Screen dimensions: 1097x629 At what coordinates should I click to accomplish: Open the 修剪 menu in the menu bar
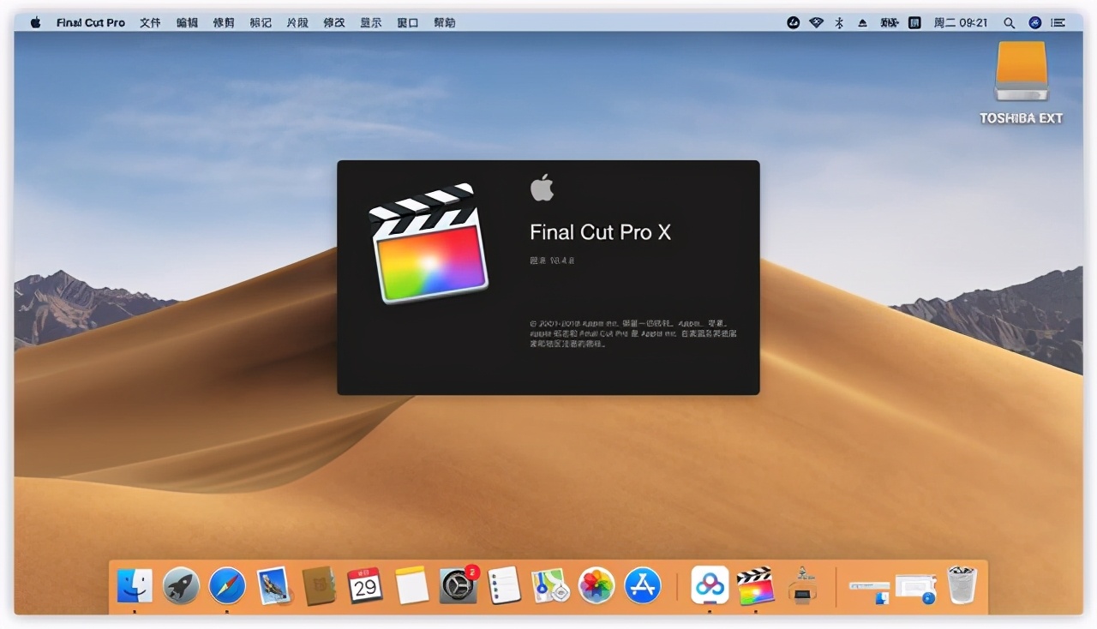click(224, 23)
